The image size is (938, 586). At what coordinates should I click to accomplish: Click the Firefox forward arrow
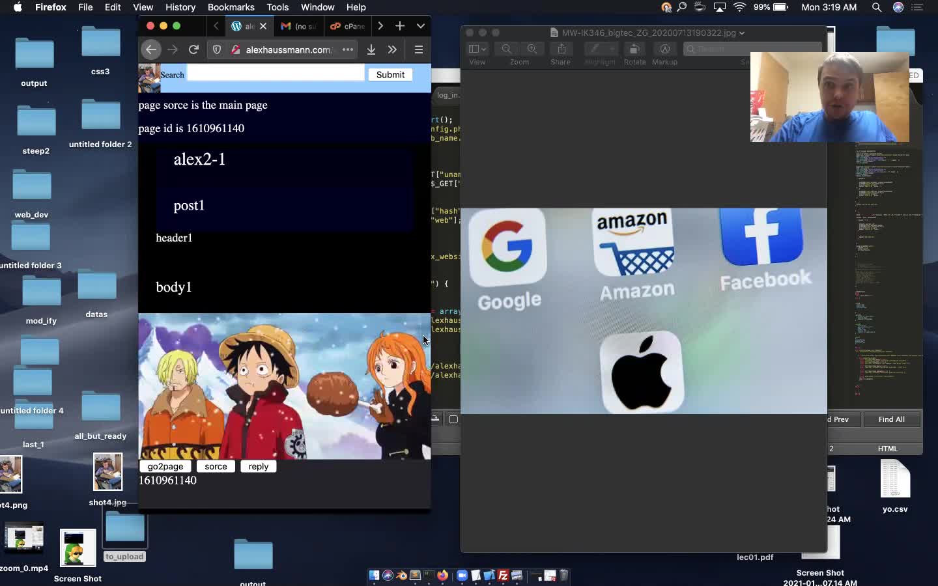[x=173, y=49]
